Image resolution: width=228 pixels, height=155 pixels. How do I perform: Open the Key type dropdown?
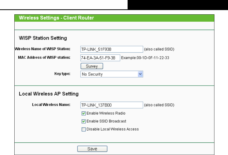(112, 74)
